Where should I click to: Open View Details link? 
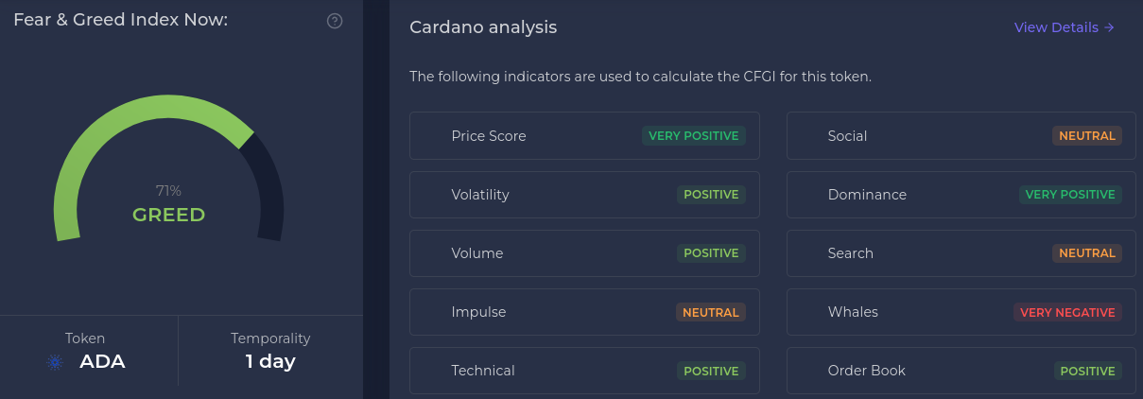tap(1065, 27)
